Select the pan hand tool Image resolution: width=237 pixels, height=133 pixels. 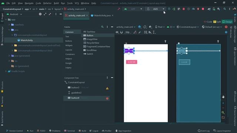223,97
